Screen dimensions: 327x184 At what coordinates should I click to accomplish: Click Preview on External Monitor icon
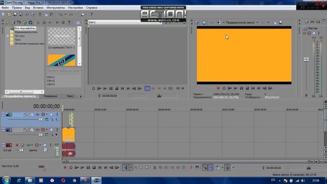pos(204,22)
